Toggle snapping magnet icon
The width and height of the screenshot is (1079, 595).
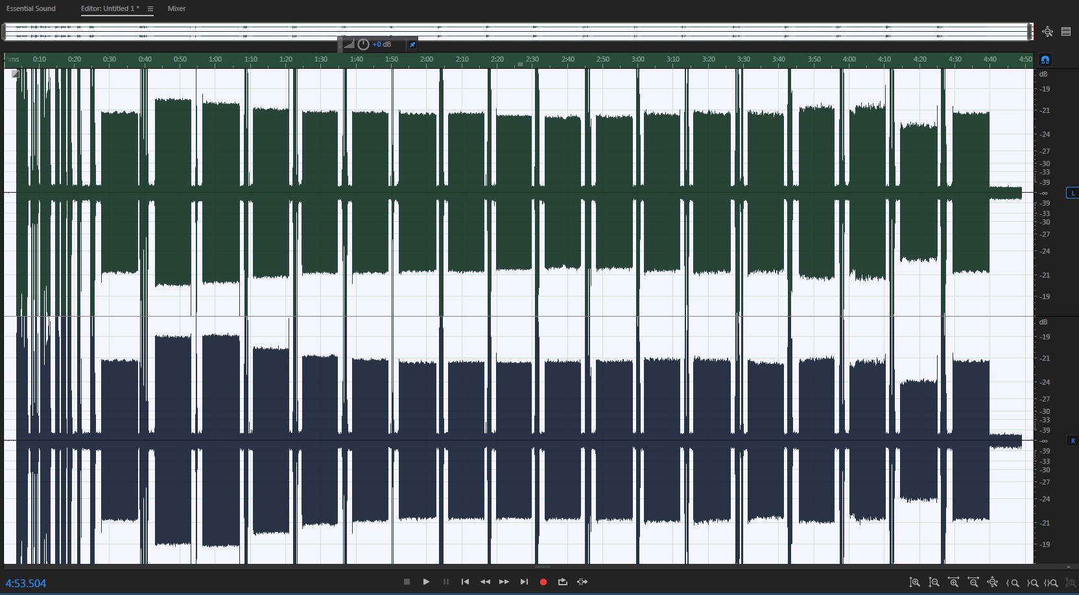[x=1045, y=60]
